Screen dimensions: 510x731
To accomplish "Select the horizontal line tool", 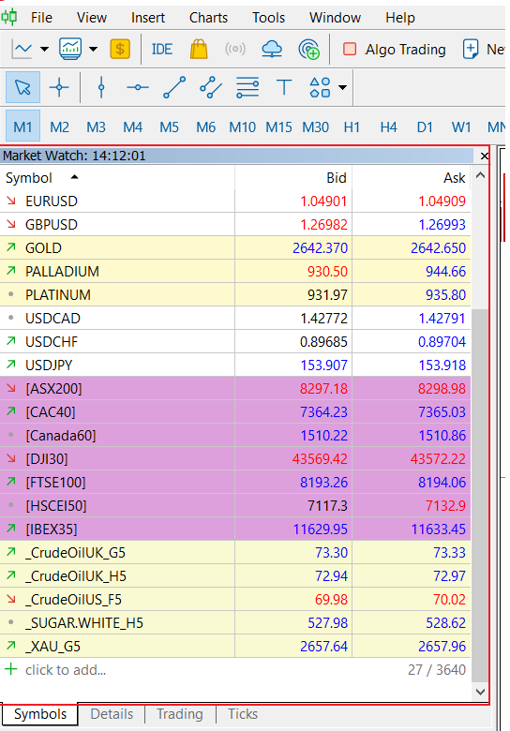I will click(138, 87).
